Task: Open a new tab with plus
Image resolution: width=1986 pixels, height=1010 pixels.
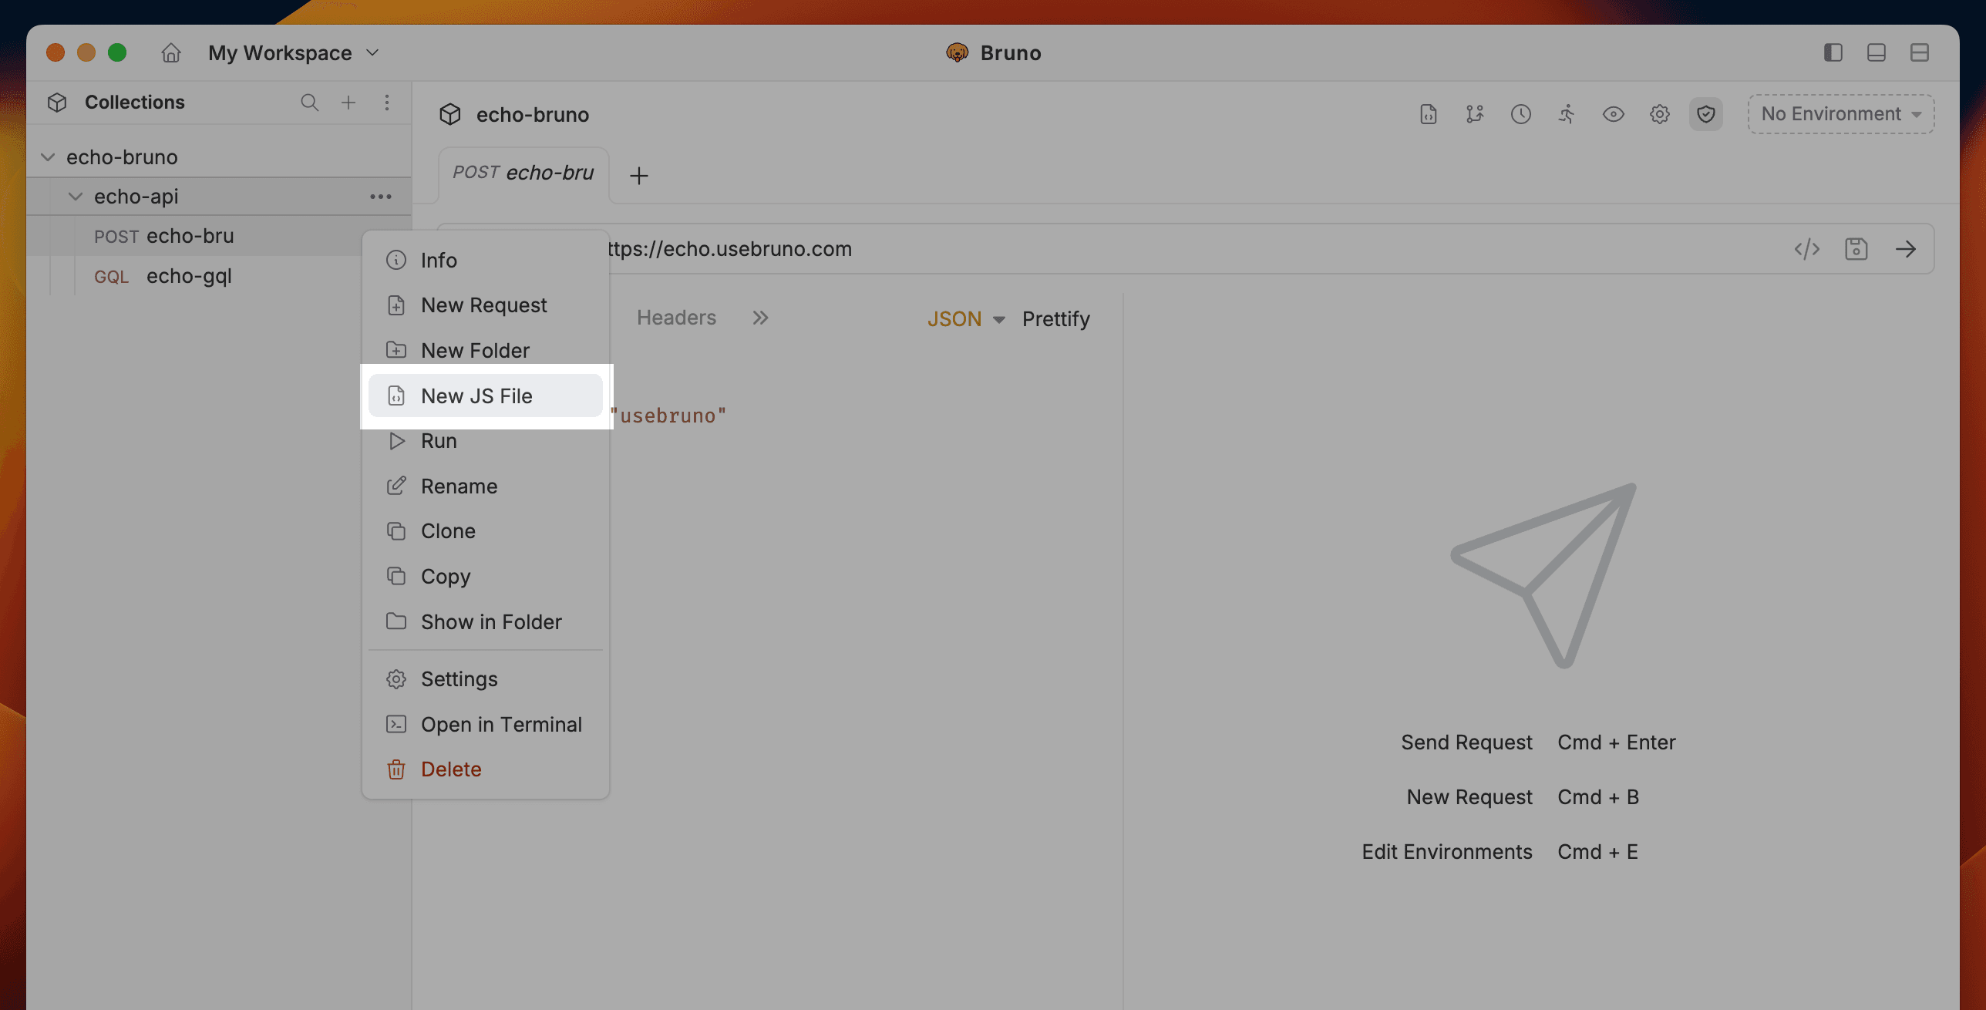Action: 638,176
